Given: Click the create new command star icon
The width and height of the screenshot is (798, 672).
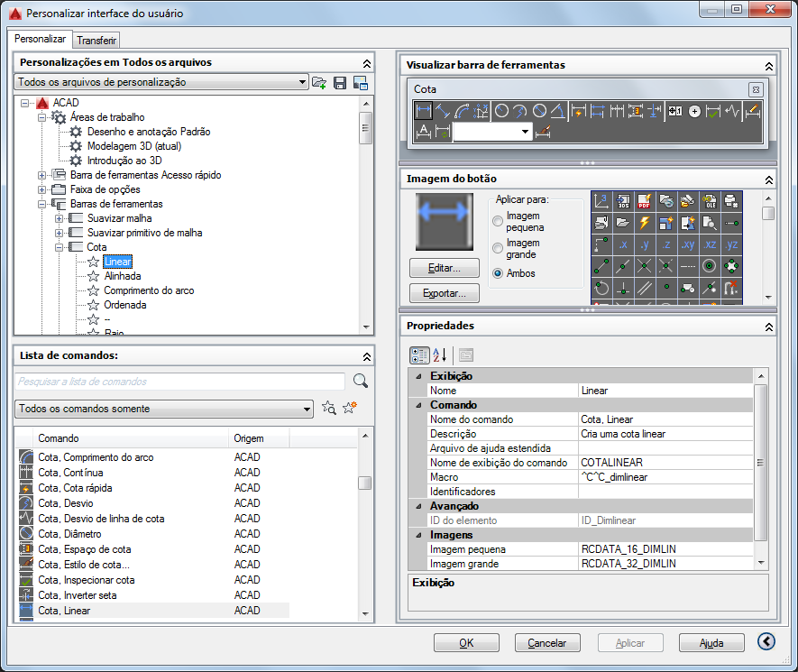Looking at the screenshot, I should coord(350,408).
